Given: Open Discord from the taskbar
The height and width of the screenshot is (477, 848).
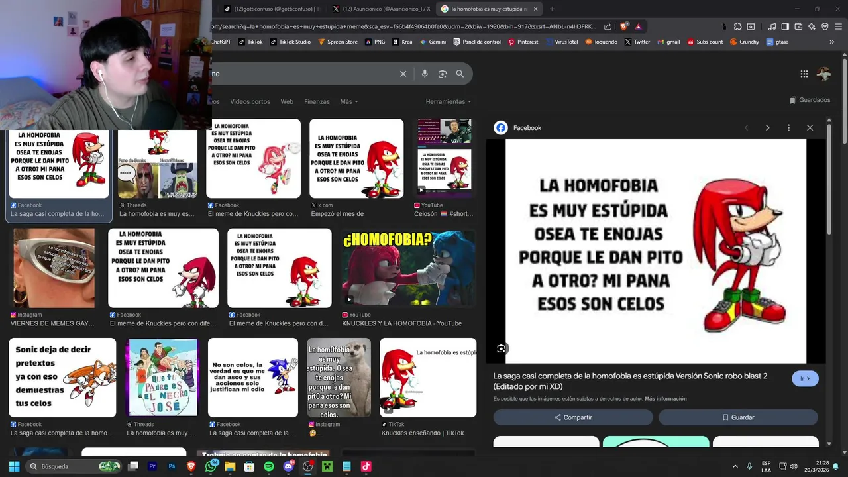Looking at the screenshot, I should coord(288,466).
